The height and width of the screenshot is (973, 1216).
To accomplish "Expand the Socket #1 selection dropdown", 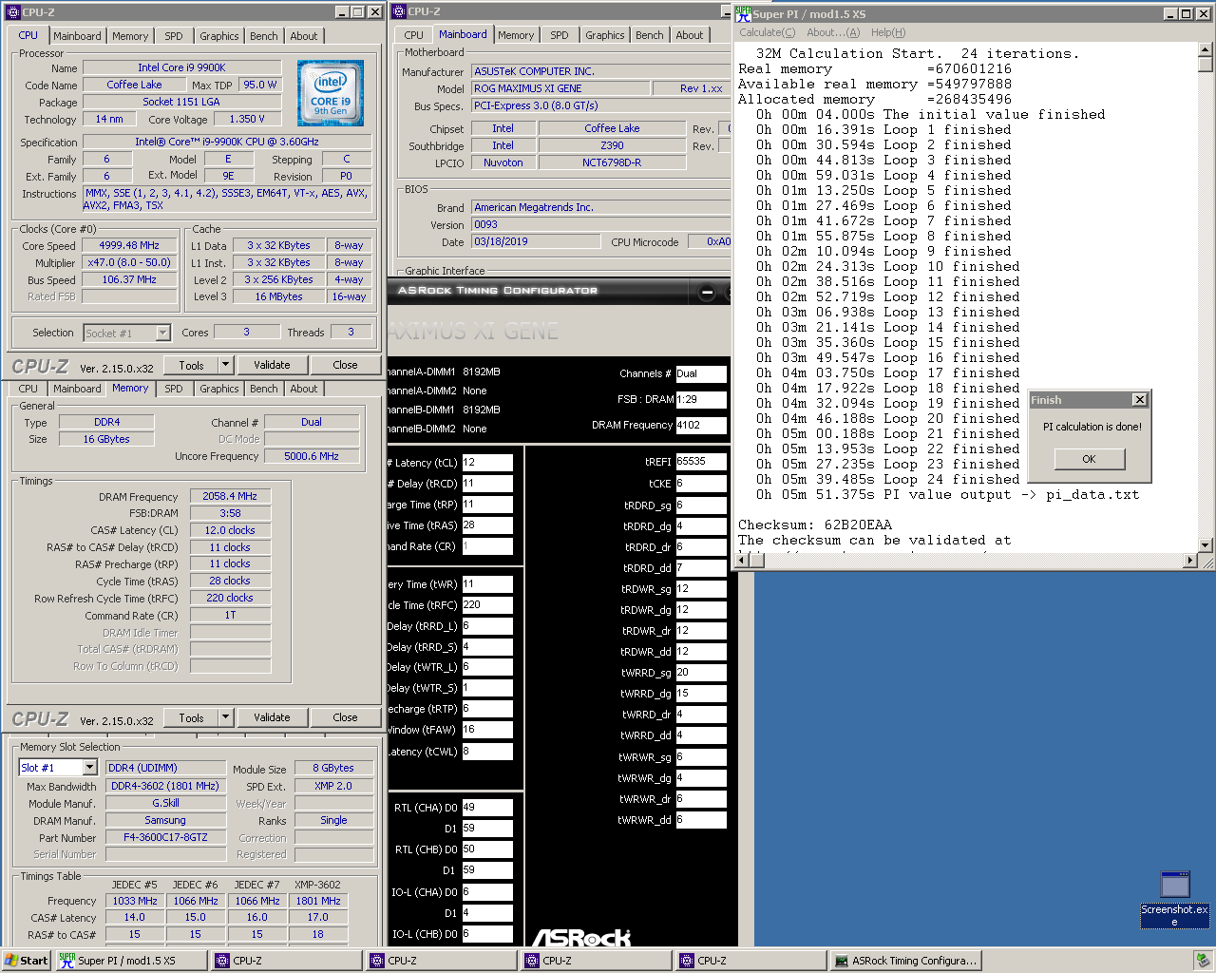I will click(x=162, y=333).
